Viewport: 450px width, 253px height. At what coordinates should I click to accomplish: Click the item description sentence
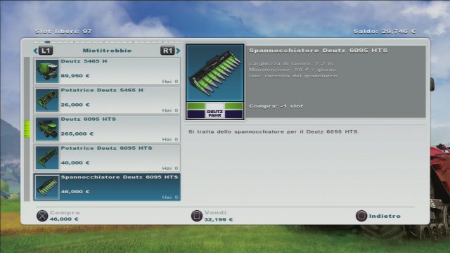tap(274, 131)
